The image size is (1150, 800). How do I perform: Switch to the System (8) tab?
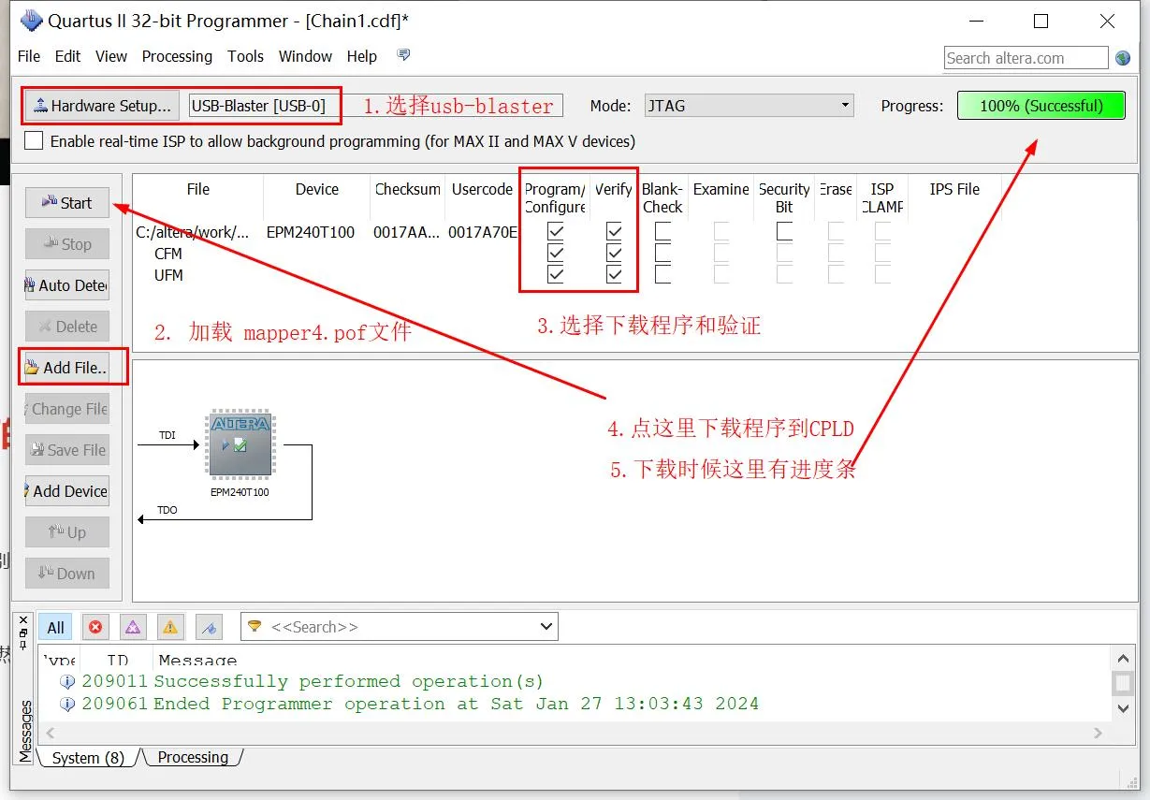pyautogui.click(x=88, y=758)
